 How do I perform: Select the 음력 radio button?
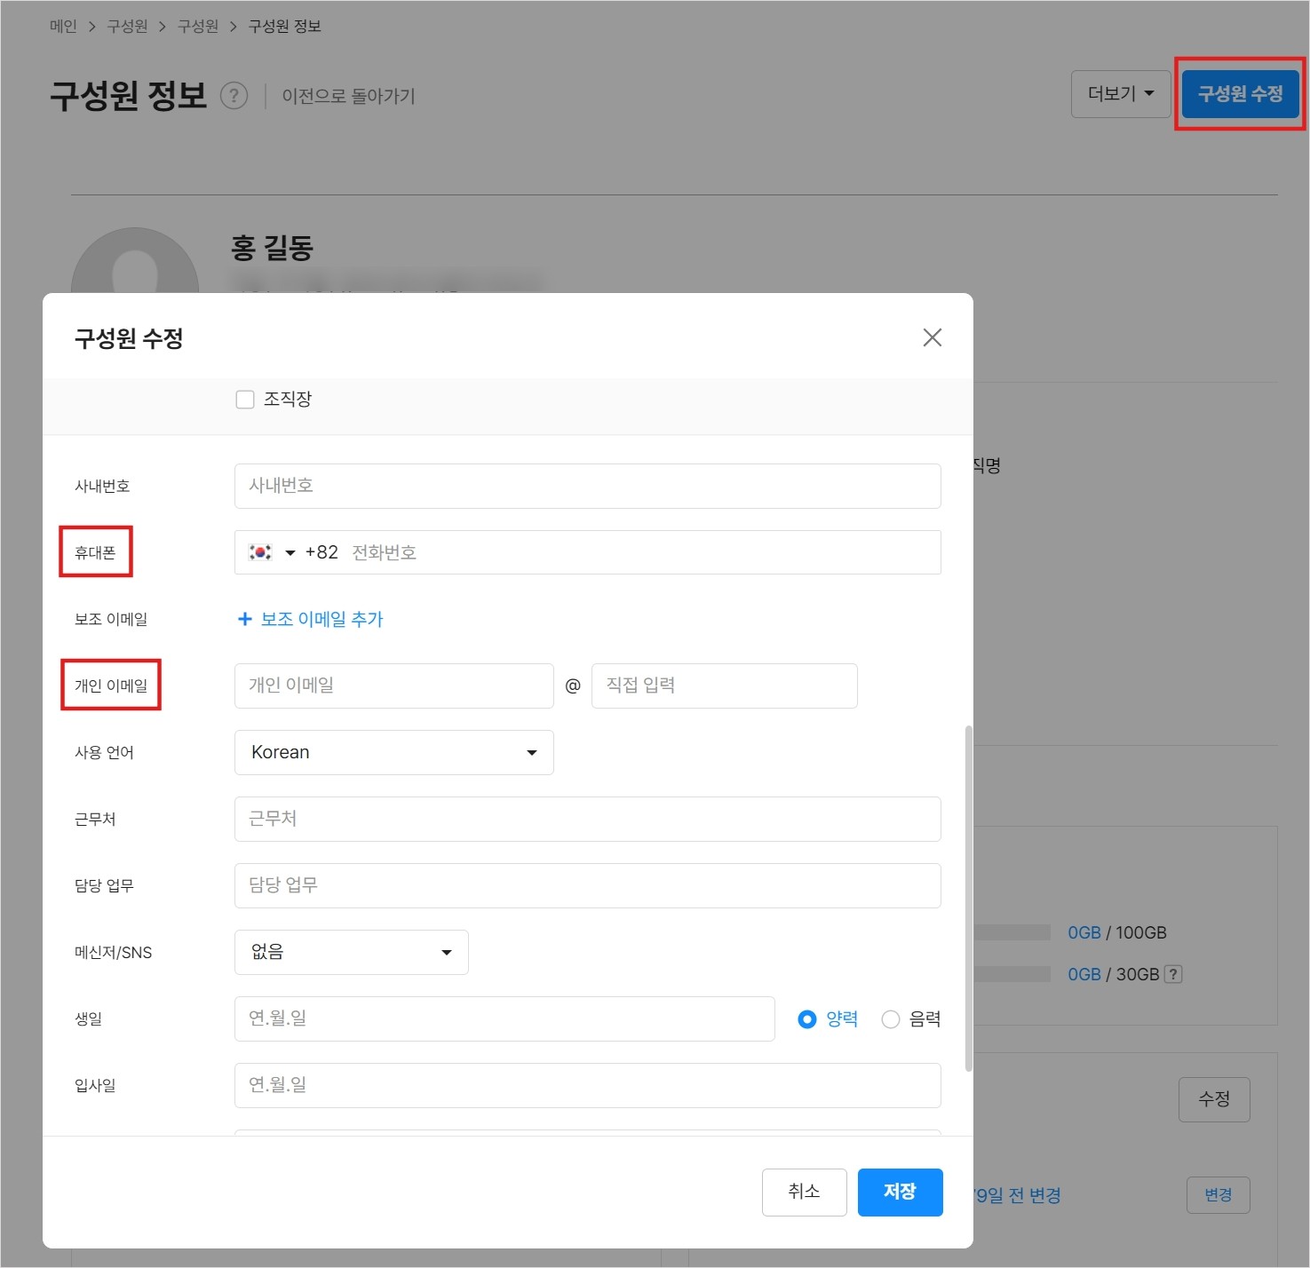[x=890, y=1018]
